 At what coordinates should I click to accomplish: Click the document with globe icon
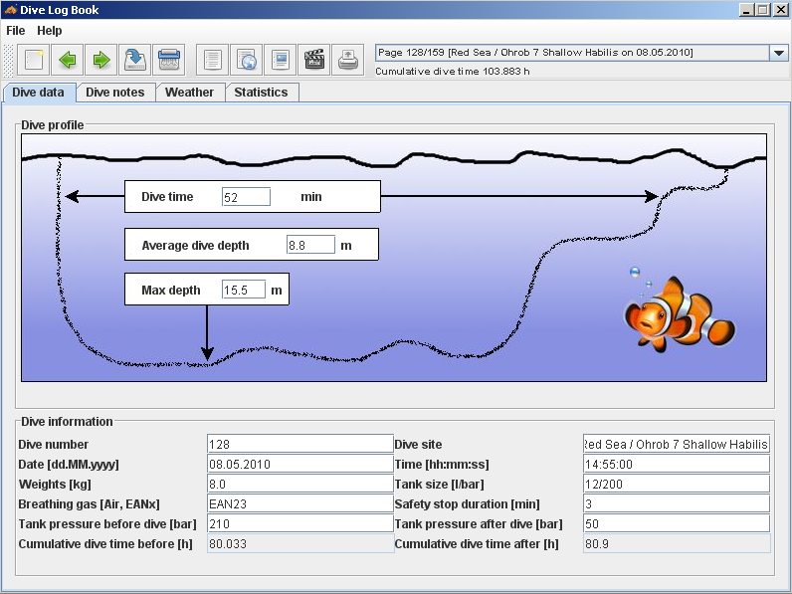(247, 60)
